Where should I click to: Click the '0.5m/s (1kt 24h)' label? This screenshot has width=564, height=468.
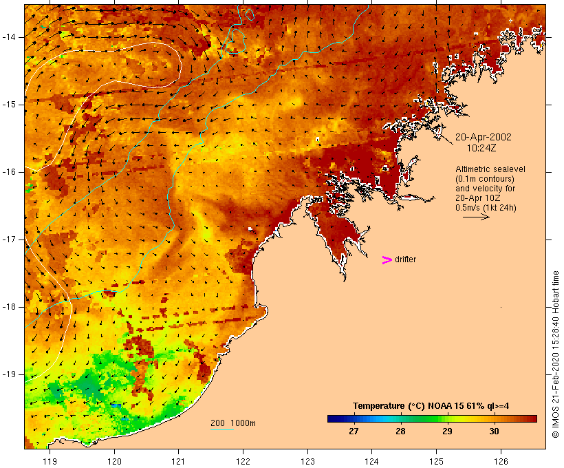[486, 208]
